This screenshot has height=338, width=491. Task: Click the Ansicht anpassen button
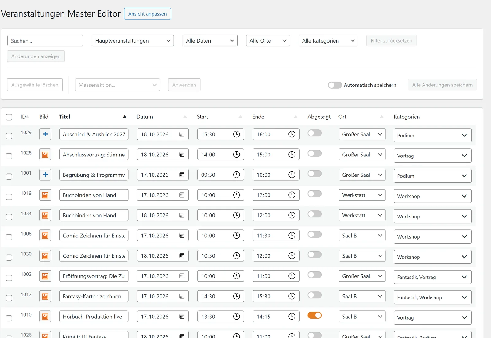[x=147, y=13]
